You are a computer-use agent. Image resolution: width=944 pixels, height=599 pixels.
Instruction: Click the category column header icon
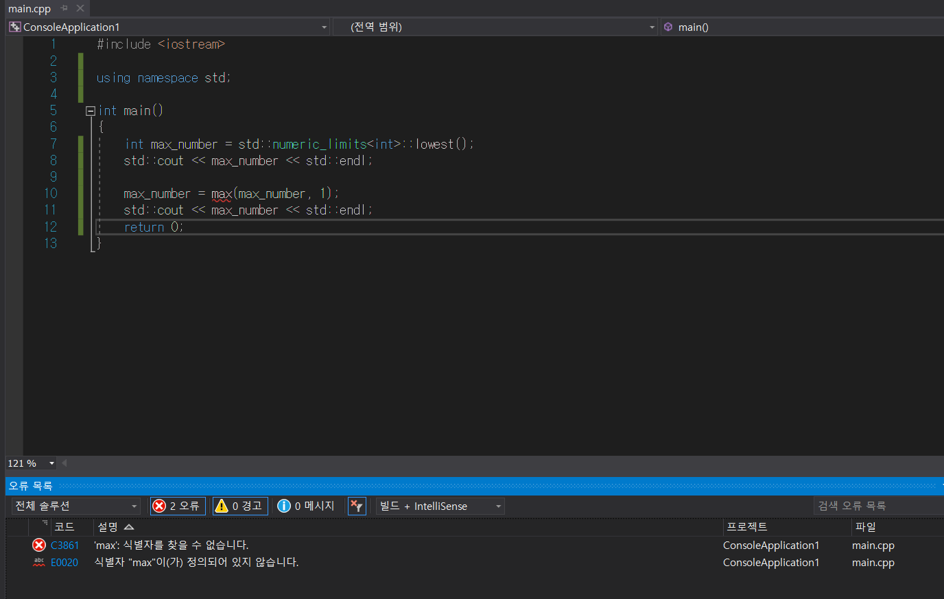pyautogui.click(x=45, y=524)
